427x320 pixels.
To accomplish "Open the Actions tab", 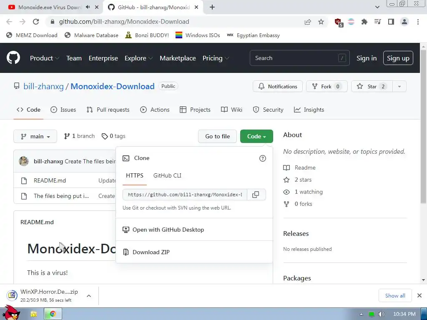I will 155,110.
